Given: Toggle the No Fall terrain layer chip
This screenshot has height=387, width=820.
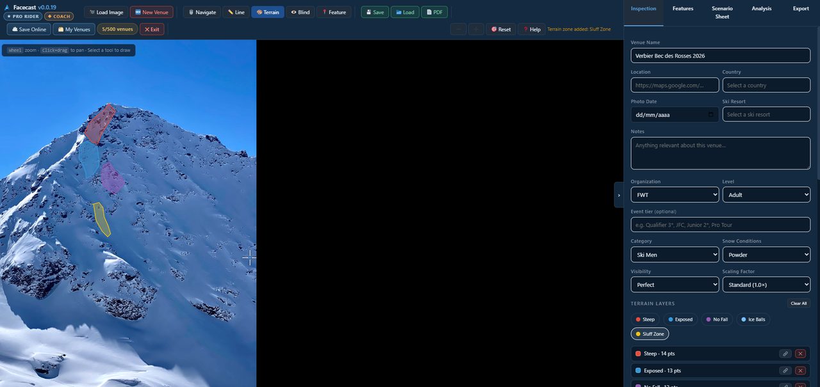Looking at the screenshot, I should pyautogui.click(x=717, y=319).
